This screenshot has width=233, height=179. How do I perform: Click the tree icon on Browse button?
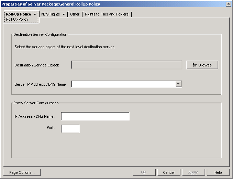(x=195, y=65)
